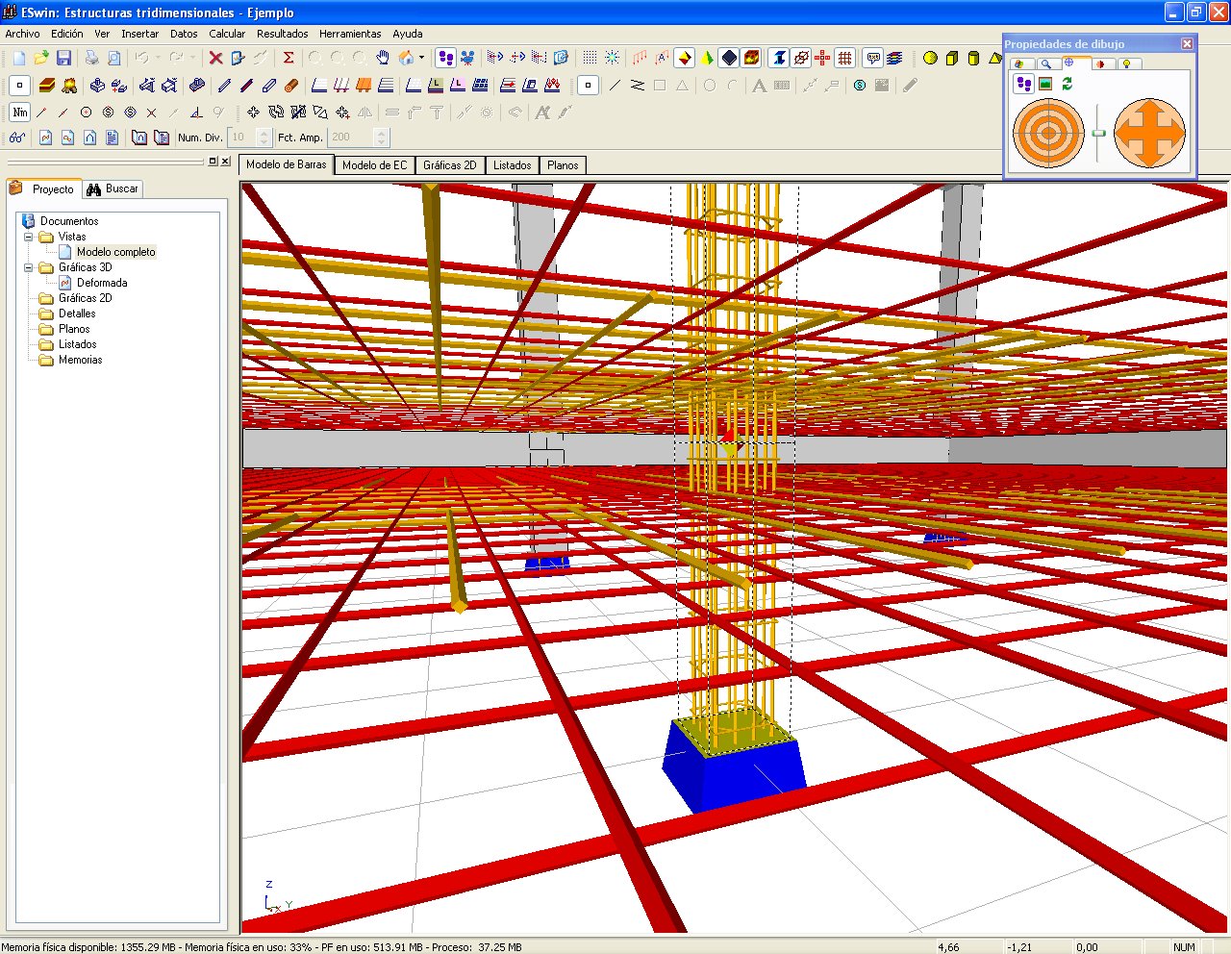Click the movie camera icon
The image size is (1231, 954).
pyautogui.click(x=467, y=59)
